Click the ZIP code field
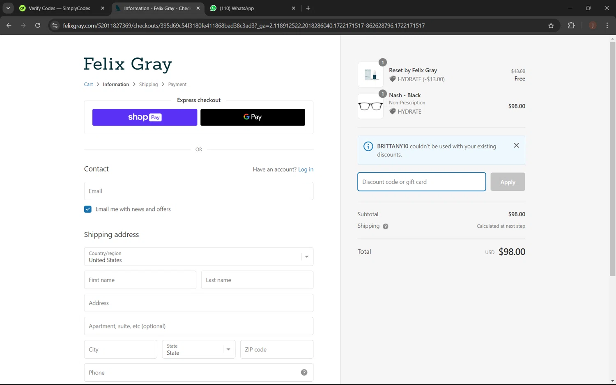Screen dimensions: 616x385 (x=277, y=349)
